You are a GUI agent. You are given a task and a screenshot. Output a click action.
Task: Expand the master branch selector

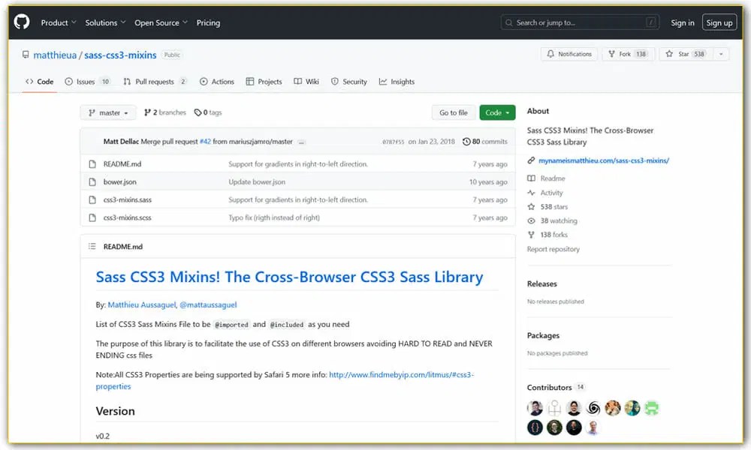coord(107,112)
